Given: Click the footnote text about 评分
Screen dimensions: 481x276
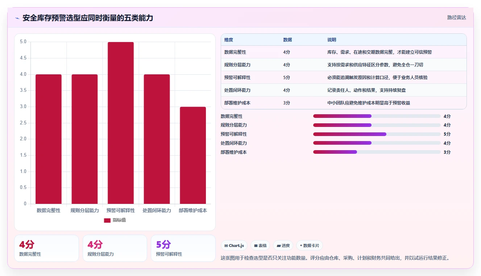Looking at the screenshot, I should pyautogui.click(x=336, y=258).
